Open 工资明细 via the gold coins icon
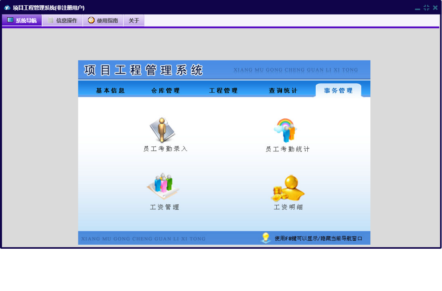The width and height of the screenshot is (442, 291). (288, 188)
